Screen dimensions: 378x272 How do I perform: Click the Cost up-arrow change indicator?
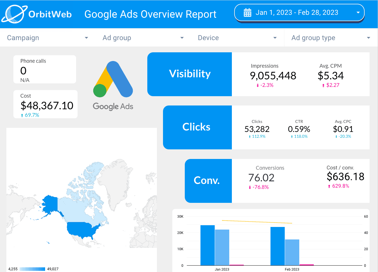[22, 115]
